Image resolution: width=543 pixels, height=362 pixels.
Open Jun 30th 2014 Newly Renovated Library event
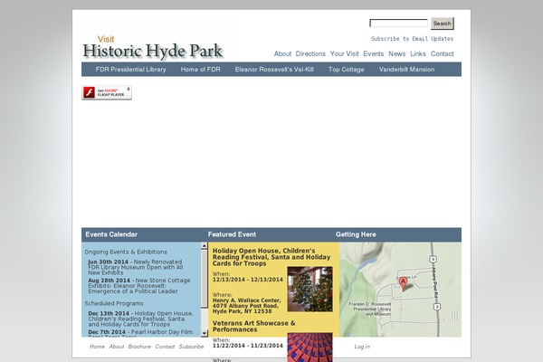point(136,267)
